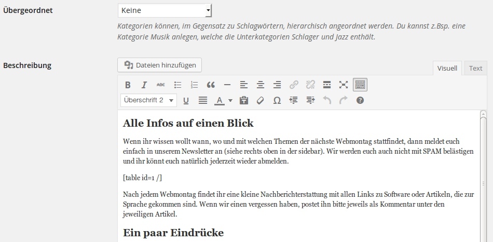Align text right

coord(277,85)
